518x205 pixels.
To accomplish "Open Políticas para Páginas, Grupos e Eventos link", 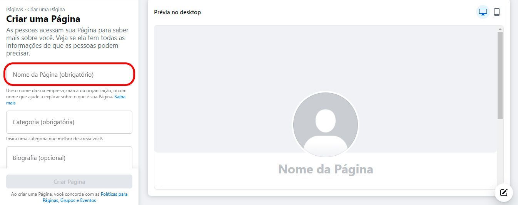I will pos(85,197).
